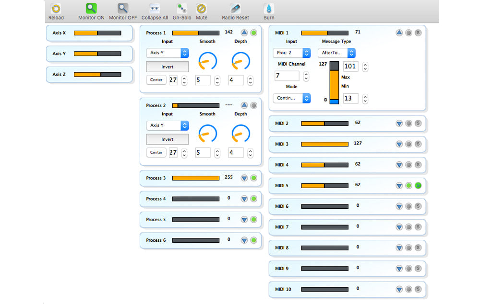Click the MIDI 1 Max/Min vertical range slider
The image size is (480, 304).
click(x=334, y=82)
